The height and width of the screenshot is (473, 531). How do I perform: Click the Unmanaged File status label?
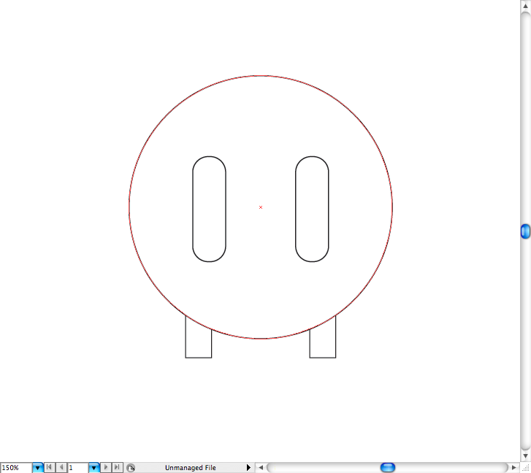190,467
